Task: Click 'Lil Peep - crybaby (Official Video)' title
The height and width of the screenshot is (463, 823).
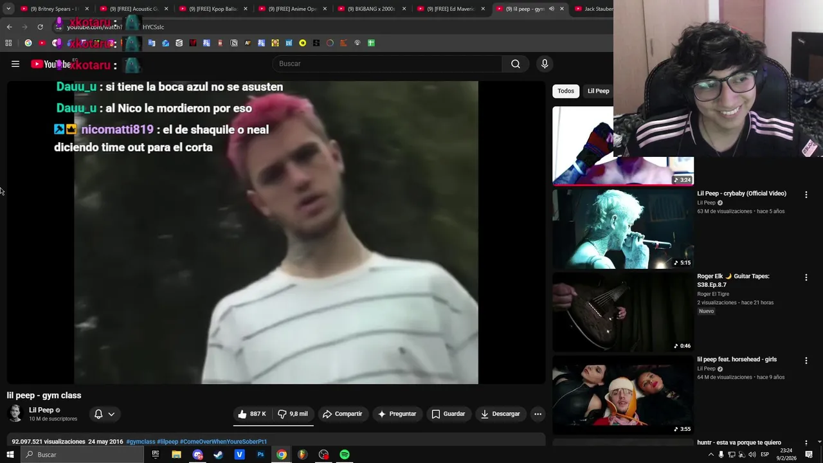Action: pos(741,194)
